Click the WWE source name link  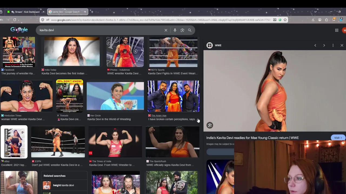pyautogui.click(x=218, y=45)
